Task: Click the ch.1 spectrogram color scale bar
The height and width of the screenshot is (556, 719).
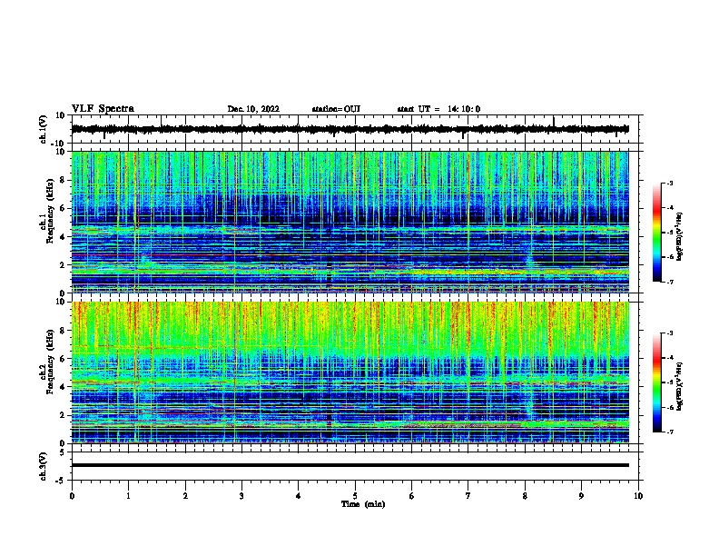Action: pyautogui.click(x=657, y=233)
